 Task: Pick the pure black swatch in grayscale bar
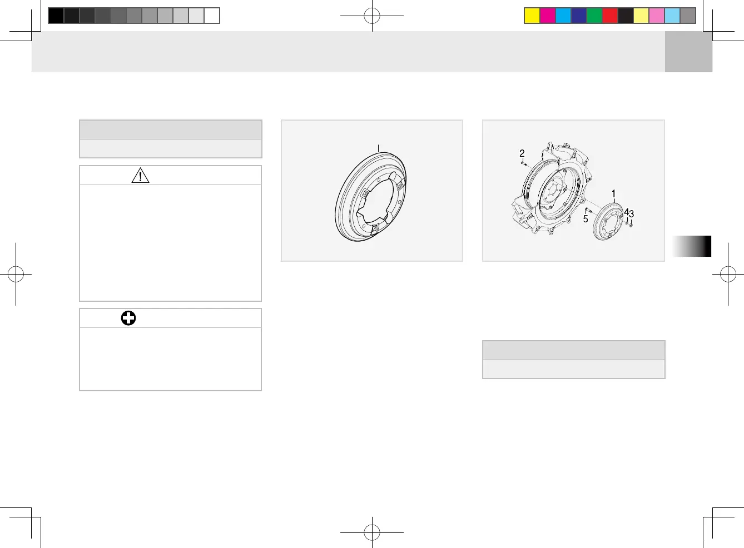[x=56, y=16]
